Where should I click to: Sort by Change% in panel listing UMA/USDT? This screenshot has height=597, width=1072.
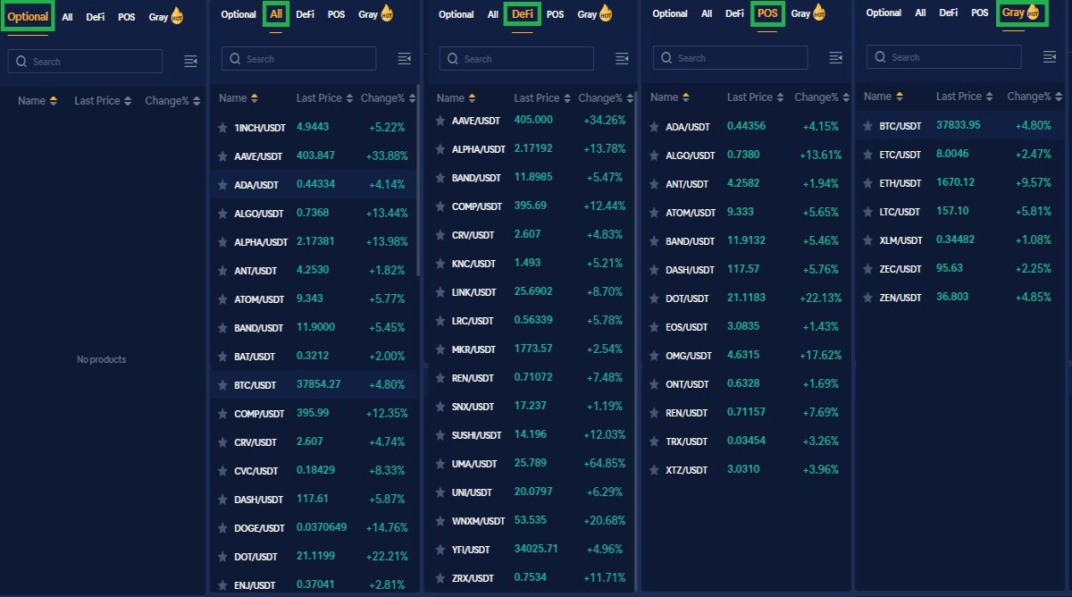[605, 98]
